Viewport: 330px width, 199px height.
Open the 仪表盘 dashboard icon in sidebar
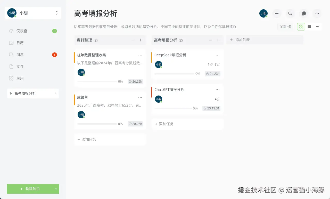tap(11, 31)
